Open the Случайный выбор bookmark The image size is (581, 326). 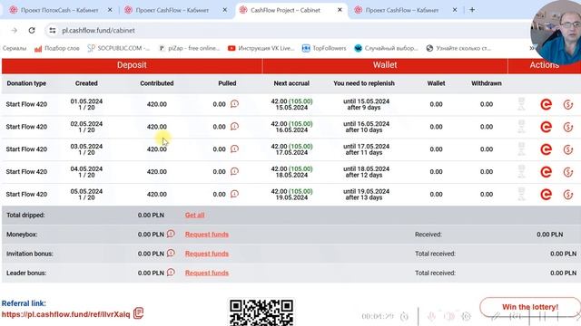coord(386,48)
